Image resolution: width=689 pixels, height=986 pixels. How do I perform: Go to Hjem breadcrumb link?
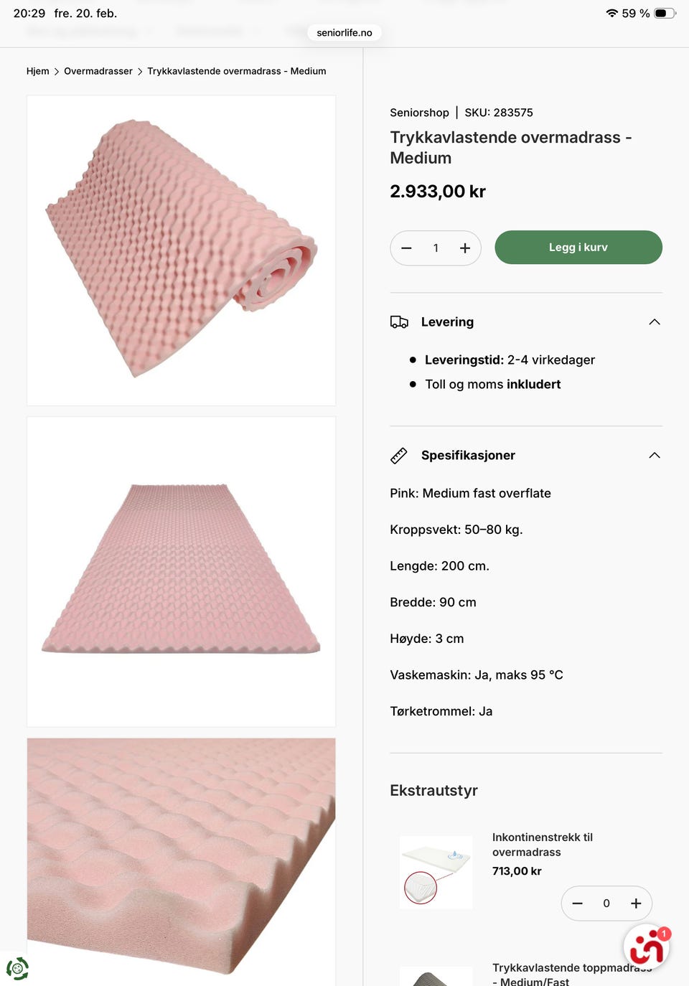tap(37, 71)
